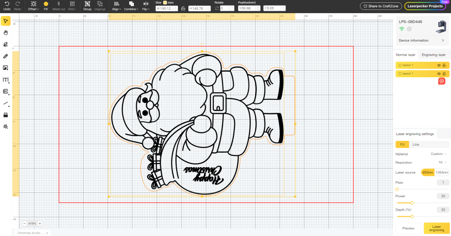Open the insert image tool
Viewport: 451px width, 236px height.
(x=6, y=68)
